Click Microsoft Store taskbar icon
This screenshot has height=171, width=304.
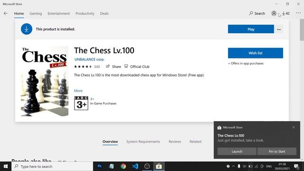(159, 166)
